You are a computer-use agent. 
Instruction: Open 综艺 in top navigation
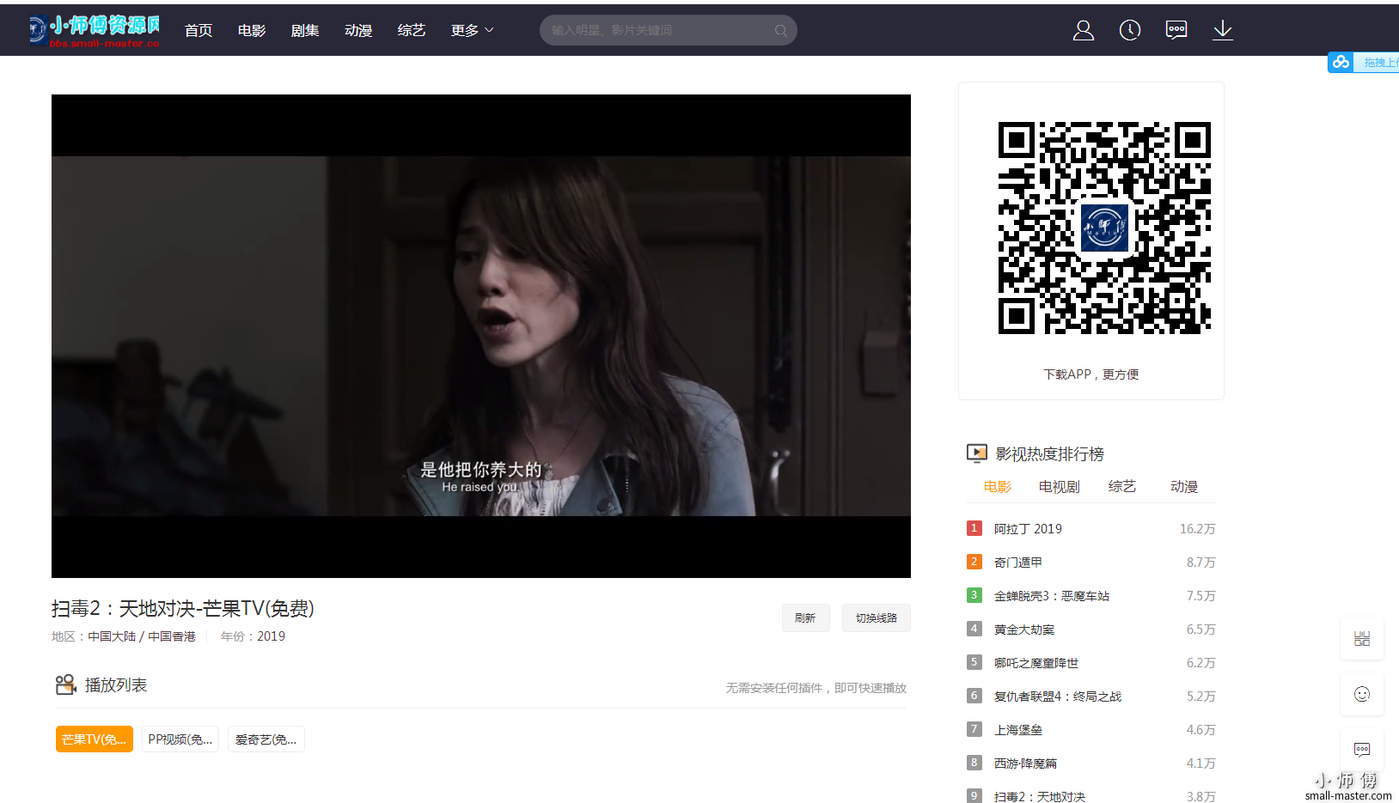click(412, 30)
